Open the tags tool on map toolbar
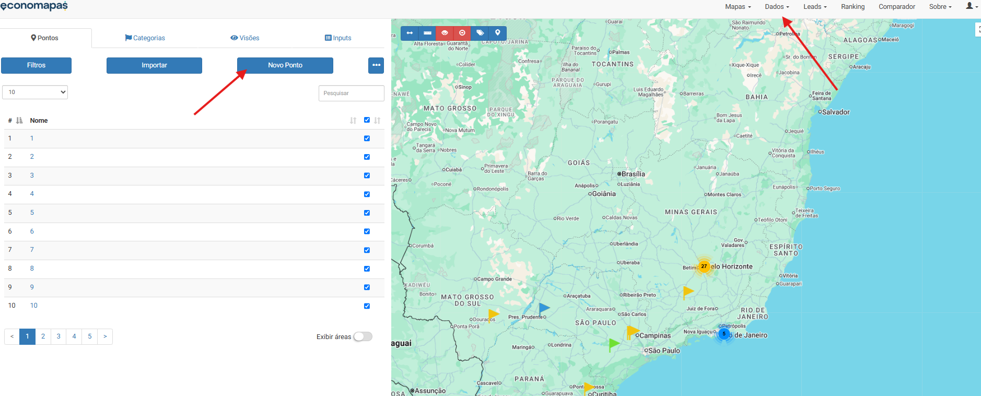This screenshot has width=981, height=396. tap(480, 33)
